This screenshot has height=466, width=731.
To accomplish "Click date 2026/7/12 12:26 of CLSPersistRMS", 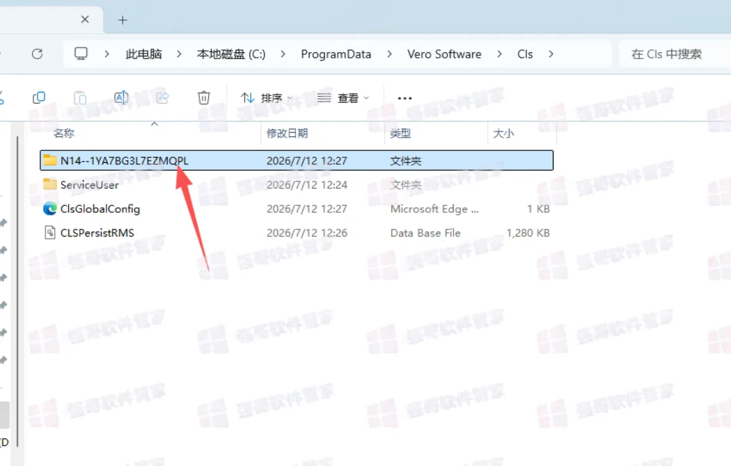I will coord(307,233).
